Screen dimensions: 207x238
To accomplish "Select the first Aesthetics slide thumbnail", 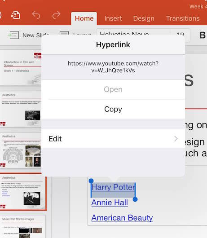I will 21,109.
